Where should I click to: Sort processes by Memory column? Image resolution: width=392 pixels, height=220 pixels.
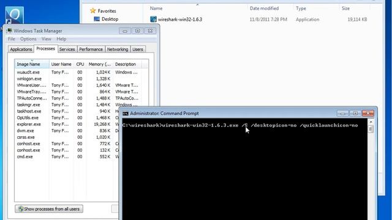[x=99, y=64]
